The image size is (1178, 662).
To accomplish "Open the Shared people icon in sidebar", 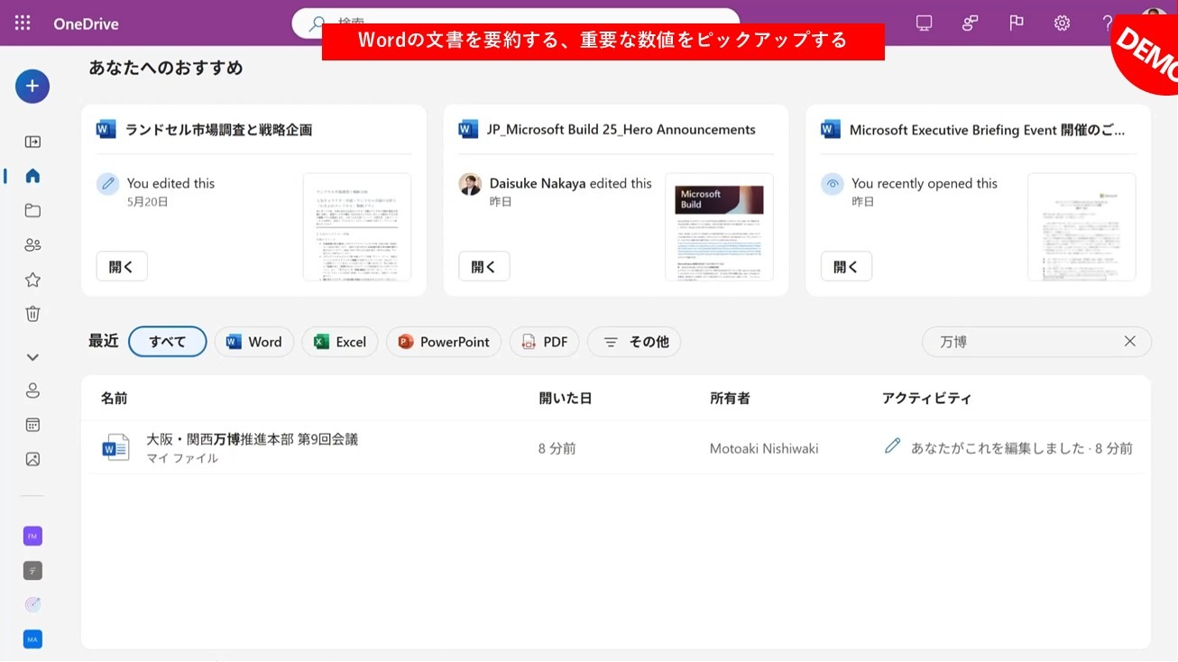I will 32,245.
